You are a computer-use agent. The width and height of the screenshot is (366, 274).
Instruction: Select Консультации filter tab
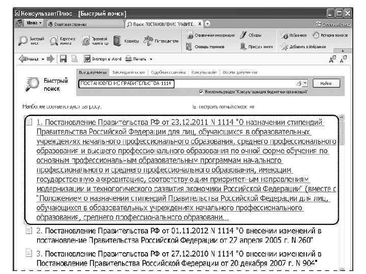pyautogui.click(x=204, y=72)
